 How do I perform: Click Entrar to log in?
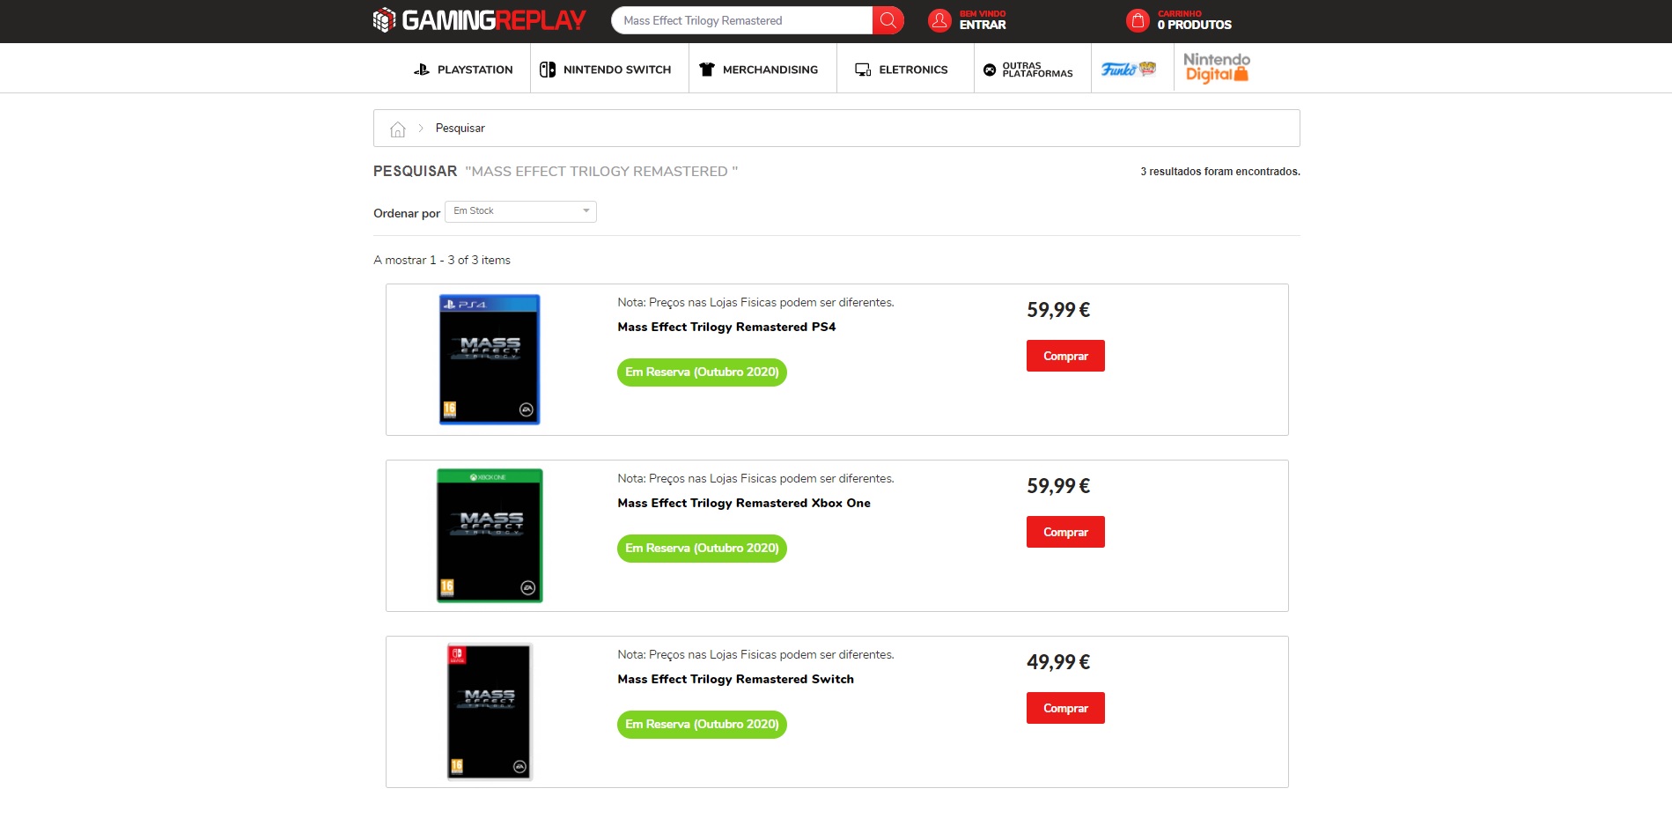coord(983,25)
